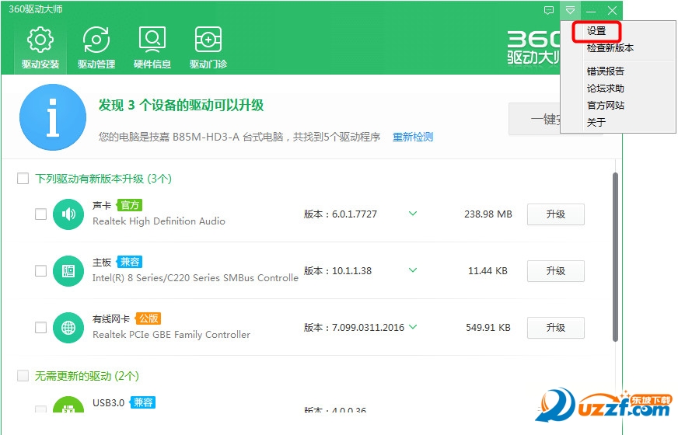This screenshot has width=678, height=435.
Task: Click Realtek PCIe GBE Family Controller text
Action: click(x=171, y=334)
